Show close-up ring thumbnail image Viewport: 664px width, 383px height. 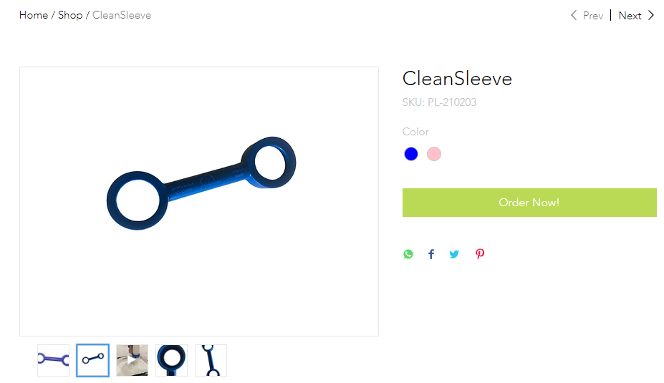[171, 360]
